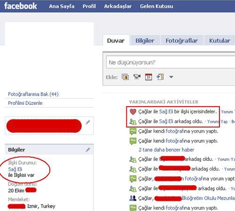Switch to the Duvar tab
Screen dimensions: 235x211
116,40
